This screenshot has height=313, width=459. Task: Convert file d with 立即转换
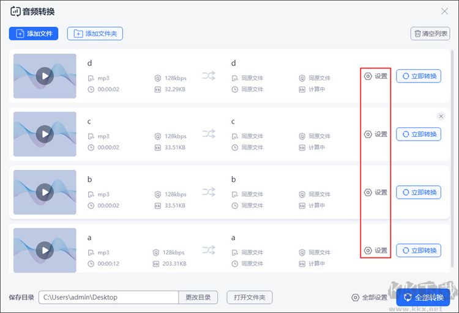(419, 76)
